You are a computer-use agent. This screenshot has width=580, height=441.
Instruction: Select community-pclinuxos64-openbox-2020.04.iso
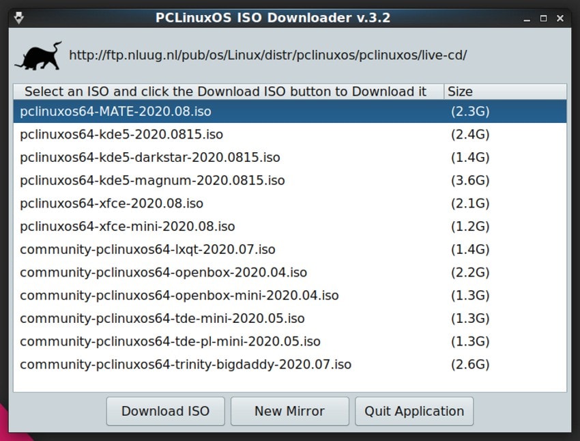click(x=290, y=272)
